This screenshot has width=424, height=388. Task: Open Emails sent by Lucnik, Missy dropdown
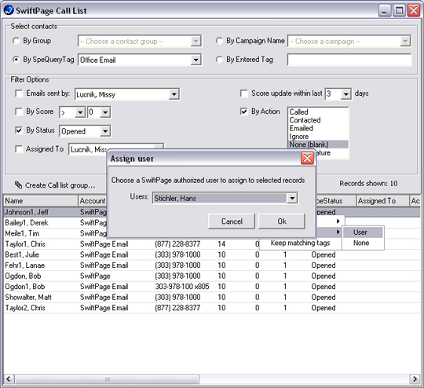click(x=174, y=94)
